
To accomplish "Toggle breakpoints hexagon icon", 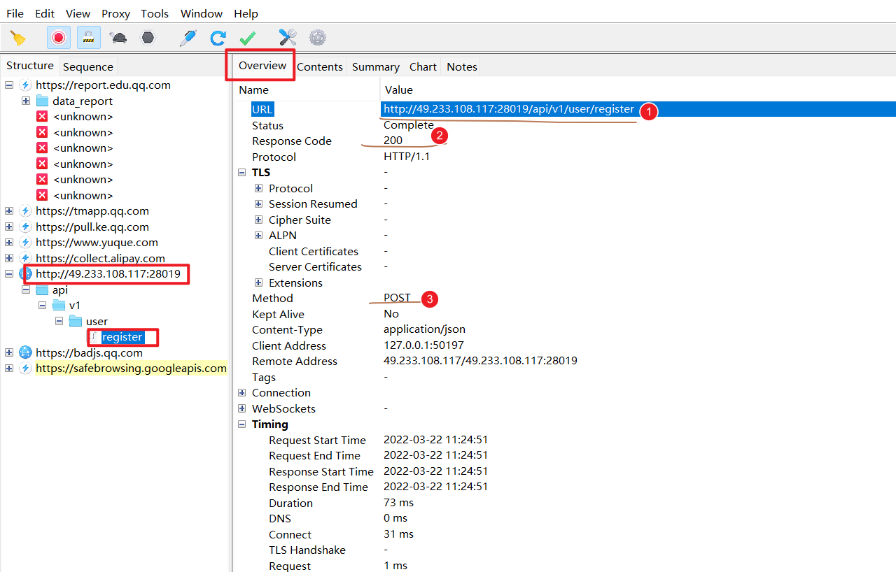I will (x=148, y=38).
